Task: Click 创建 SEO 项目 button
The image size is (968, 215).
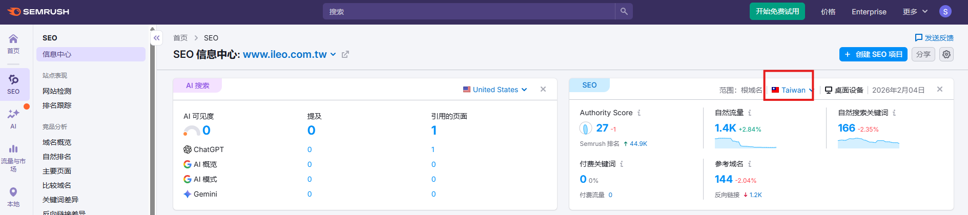Action: click(873, 54)
